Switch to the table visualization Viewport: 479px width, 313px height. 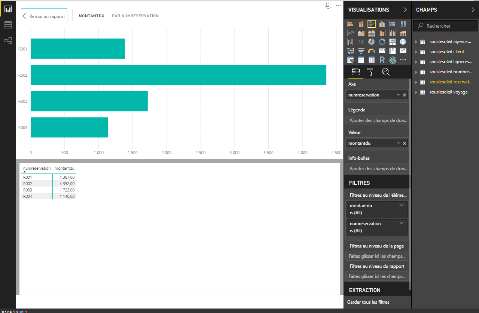click(x=361, y=60)
